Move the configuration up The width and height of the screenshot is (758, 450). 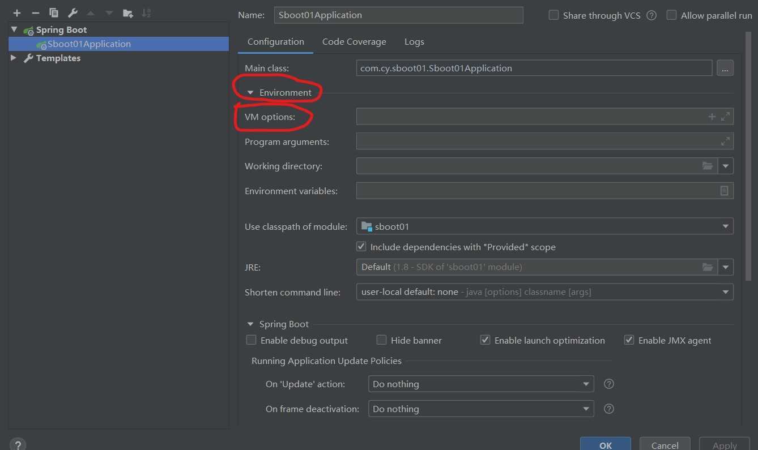coord(91,12)
